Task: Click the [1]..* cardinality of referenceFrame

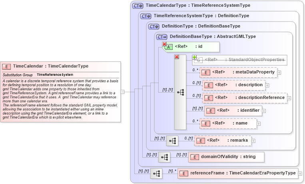Action: click(172, 171)
